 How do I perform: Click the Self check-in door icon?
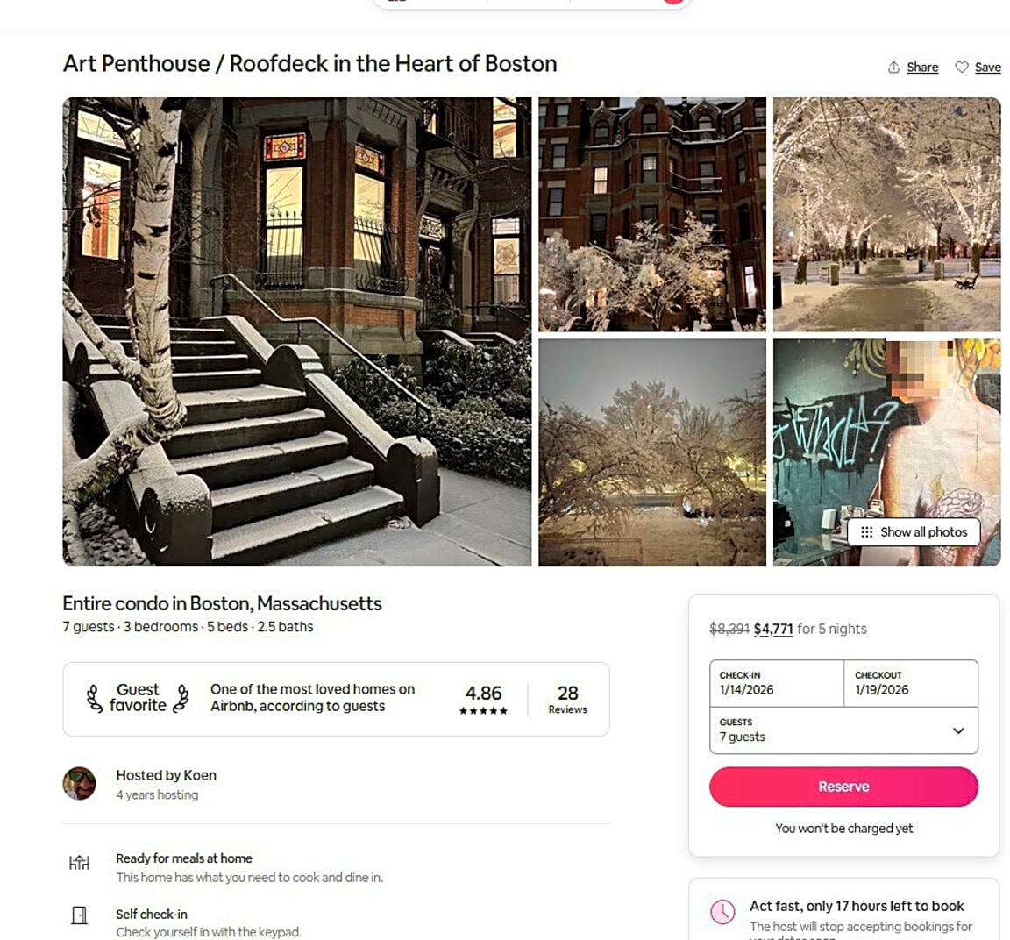point(79,915)
